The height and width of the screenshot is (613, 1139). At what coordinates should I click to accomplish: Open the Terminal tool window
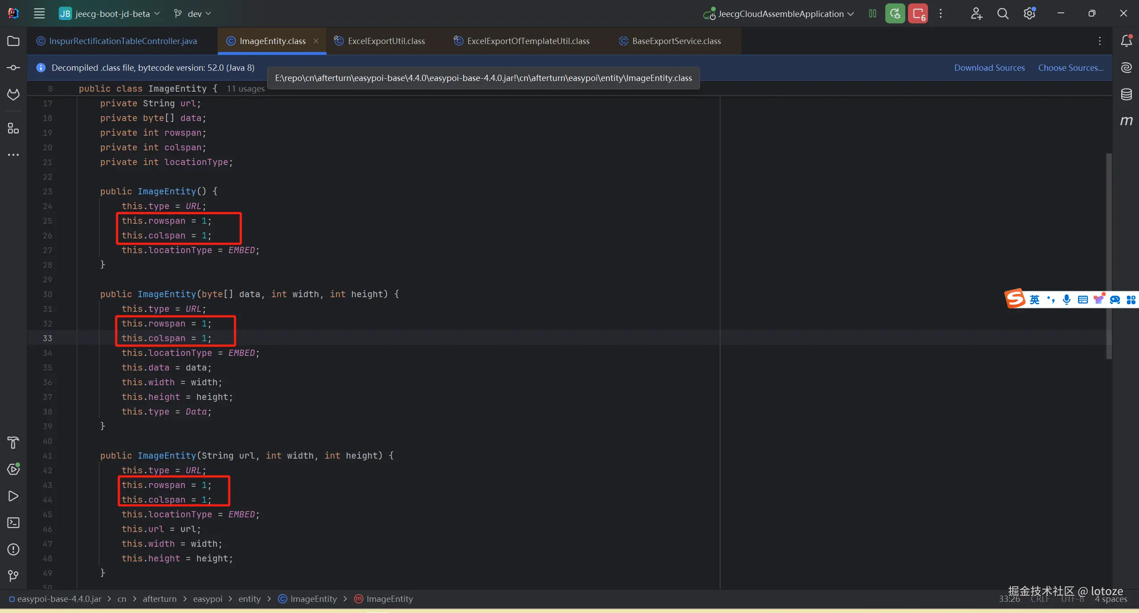pos(13,523)
